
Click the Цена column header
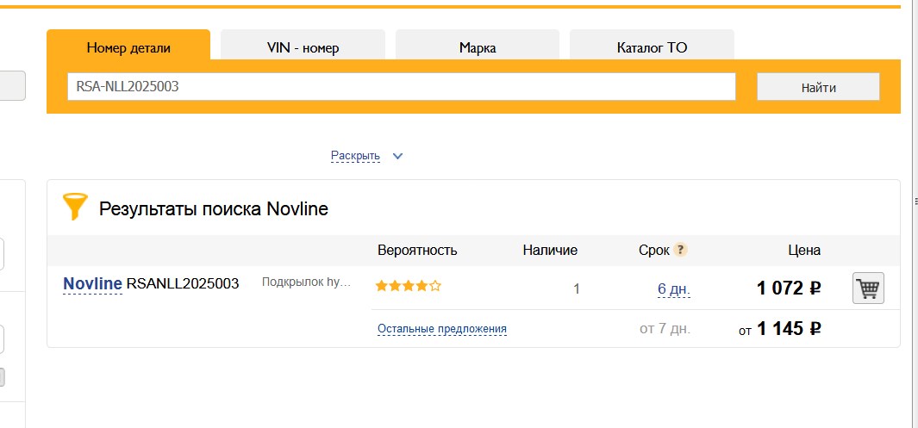803,251
